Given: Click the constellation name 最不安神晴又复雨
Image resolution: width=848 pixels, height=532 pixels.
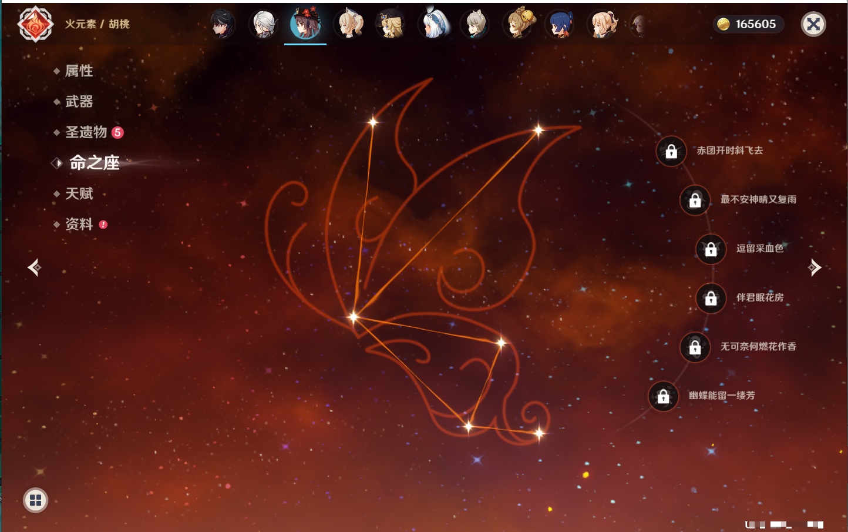Looking at the screenshot, I should coord(758,199).
